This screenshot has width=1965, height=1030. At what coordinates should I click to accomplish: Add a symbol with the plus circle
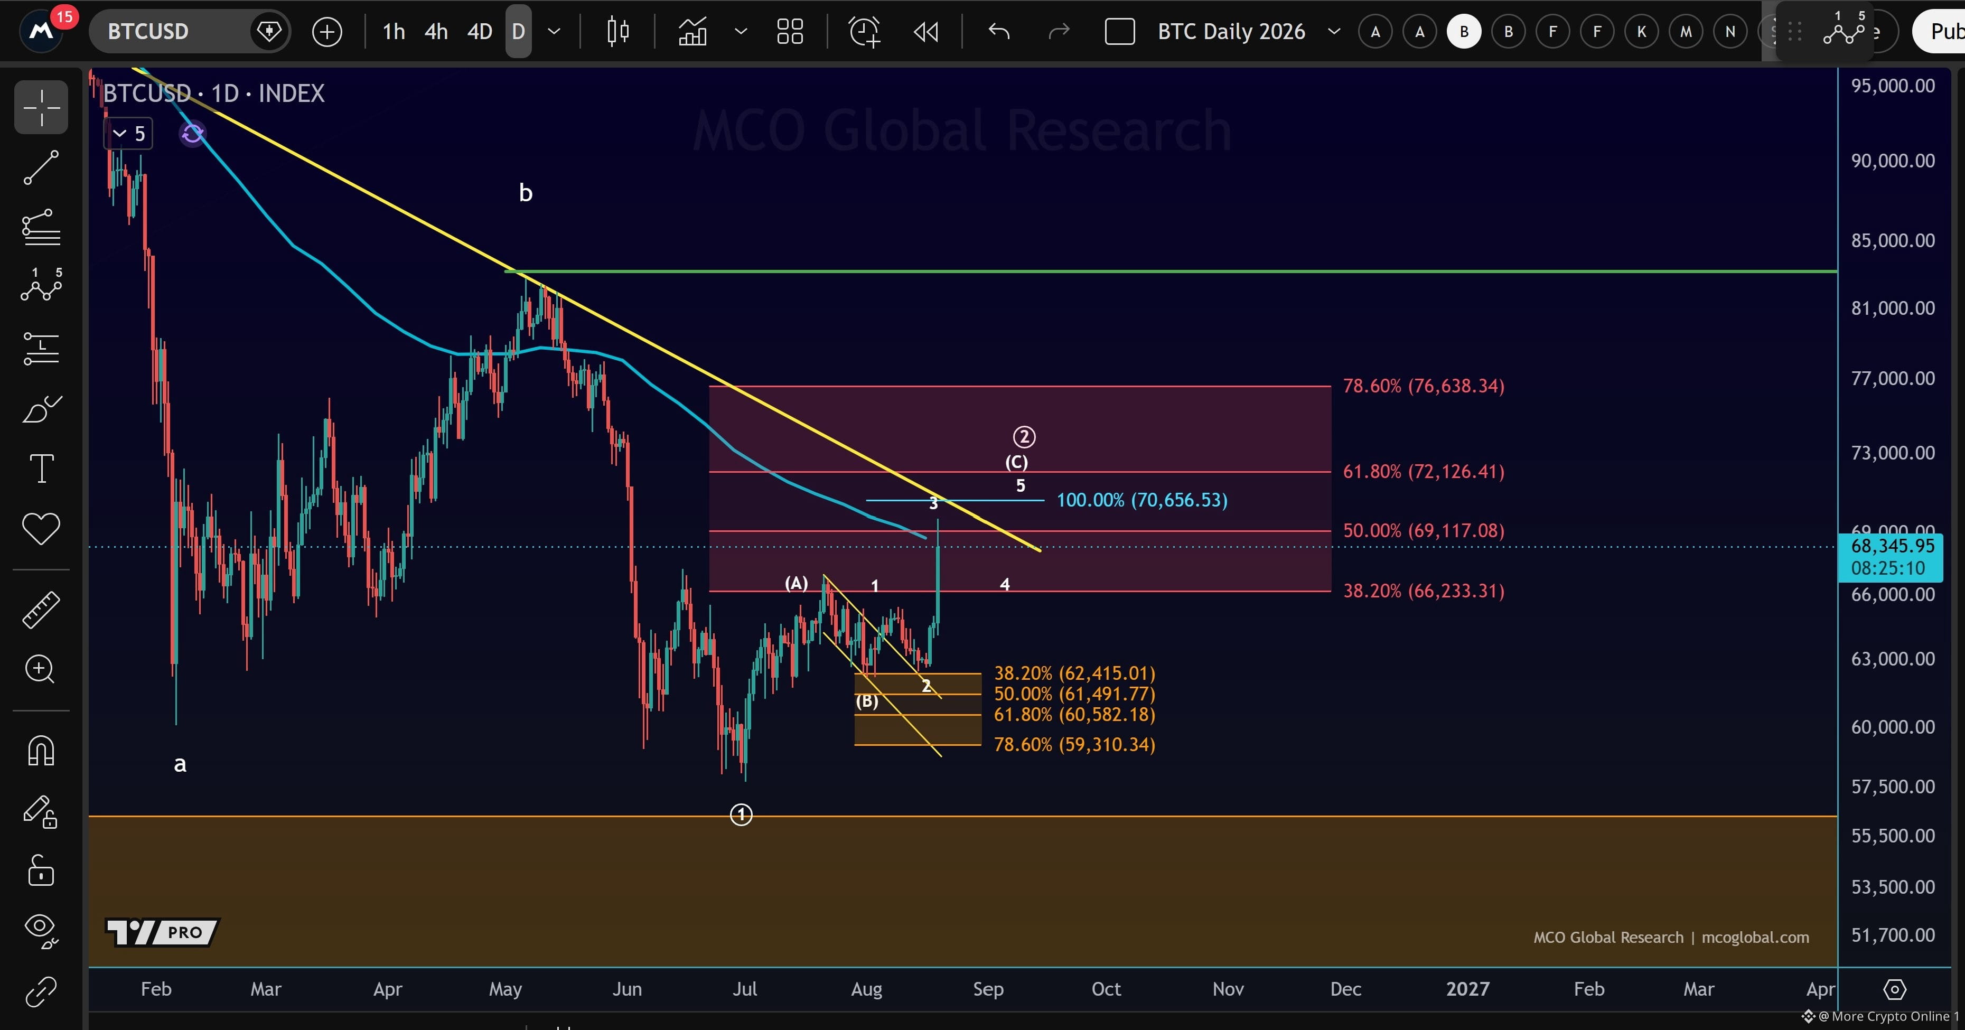327,31
